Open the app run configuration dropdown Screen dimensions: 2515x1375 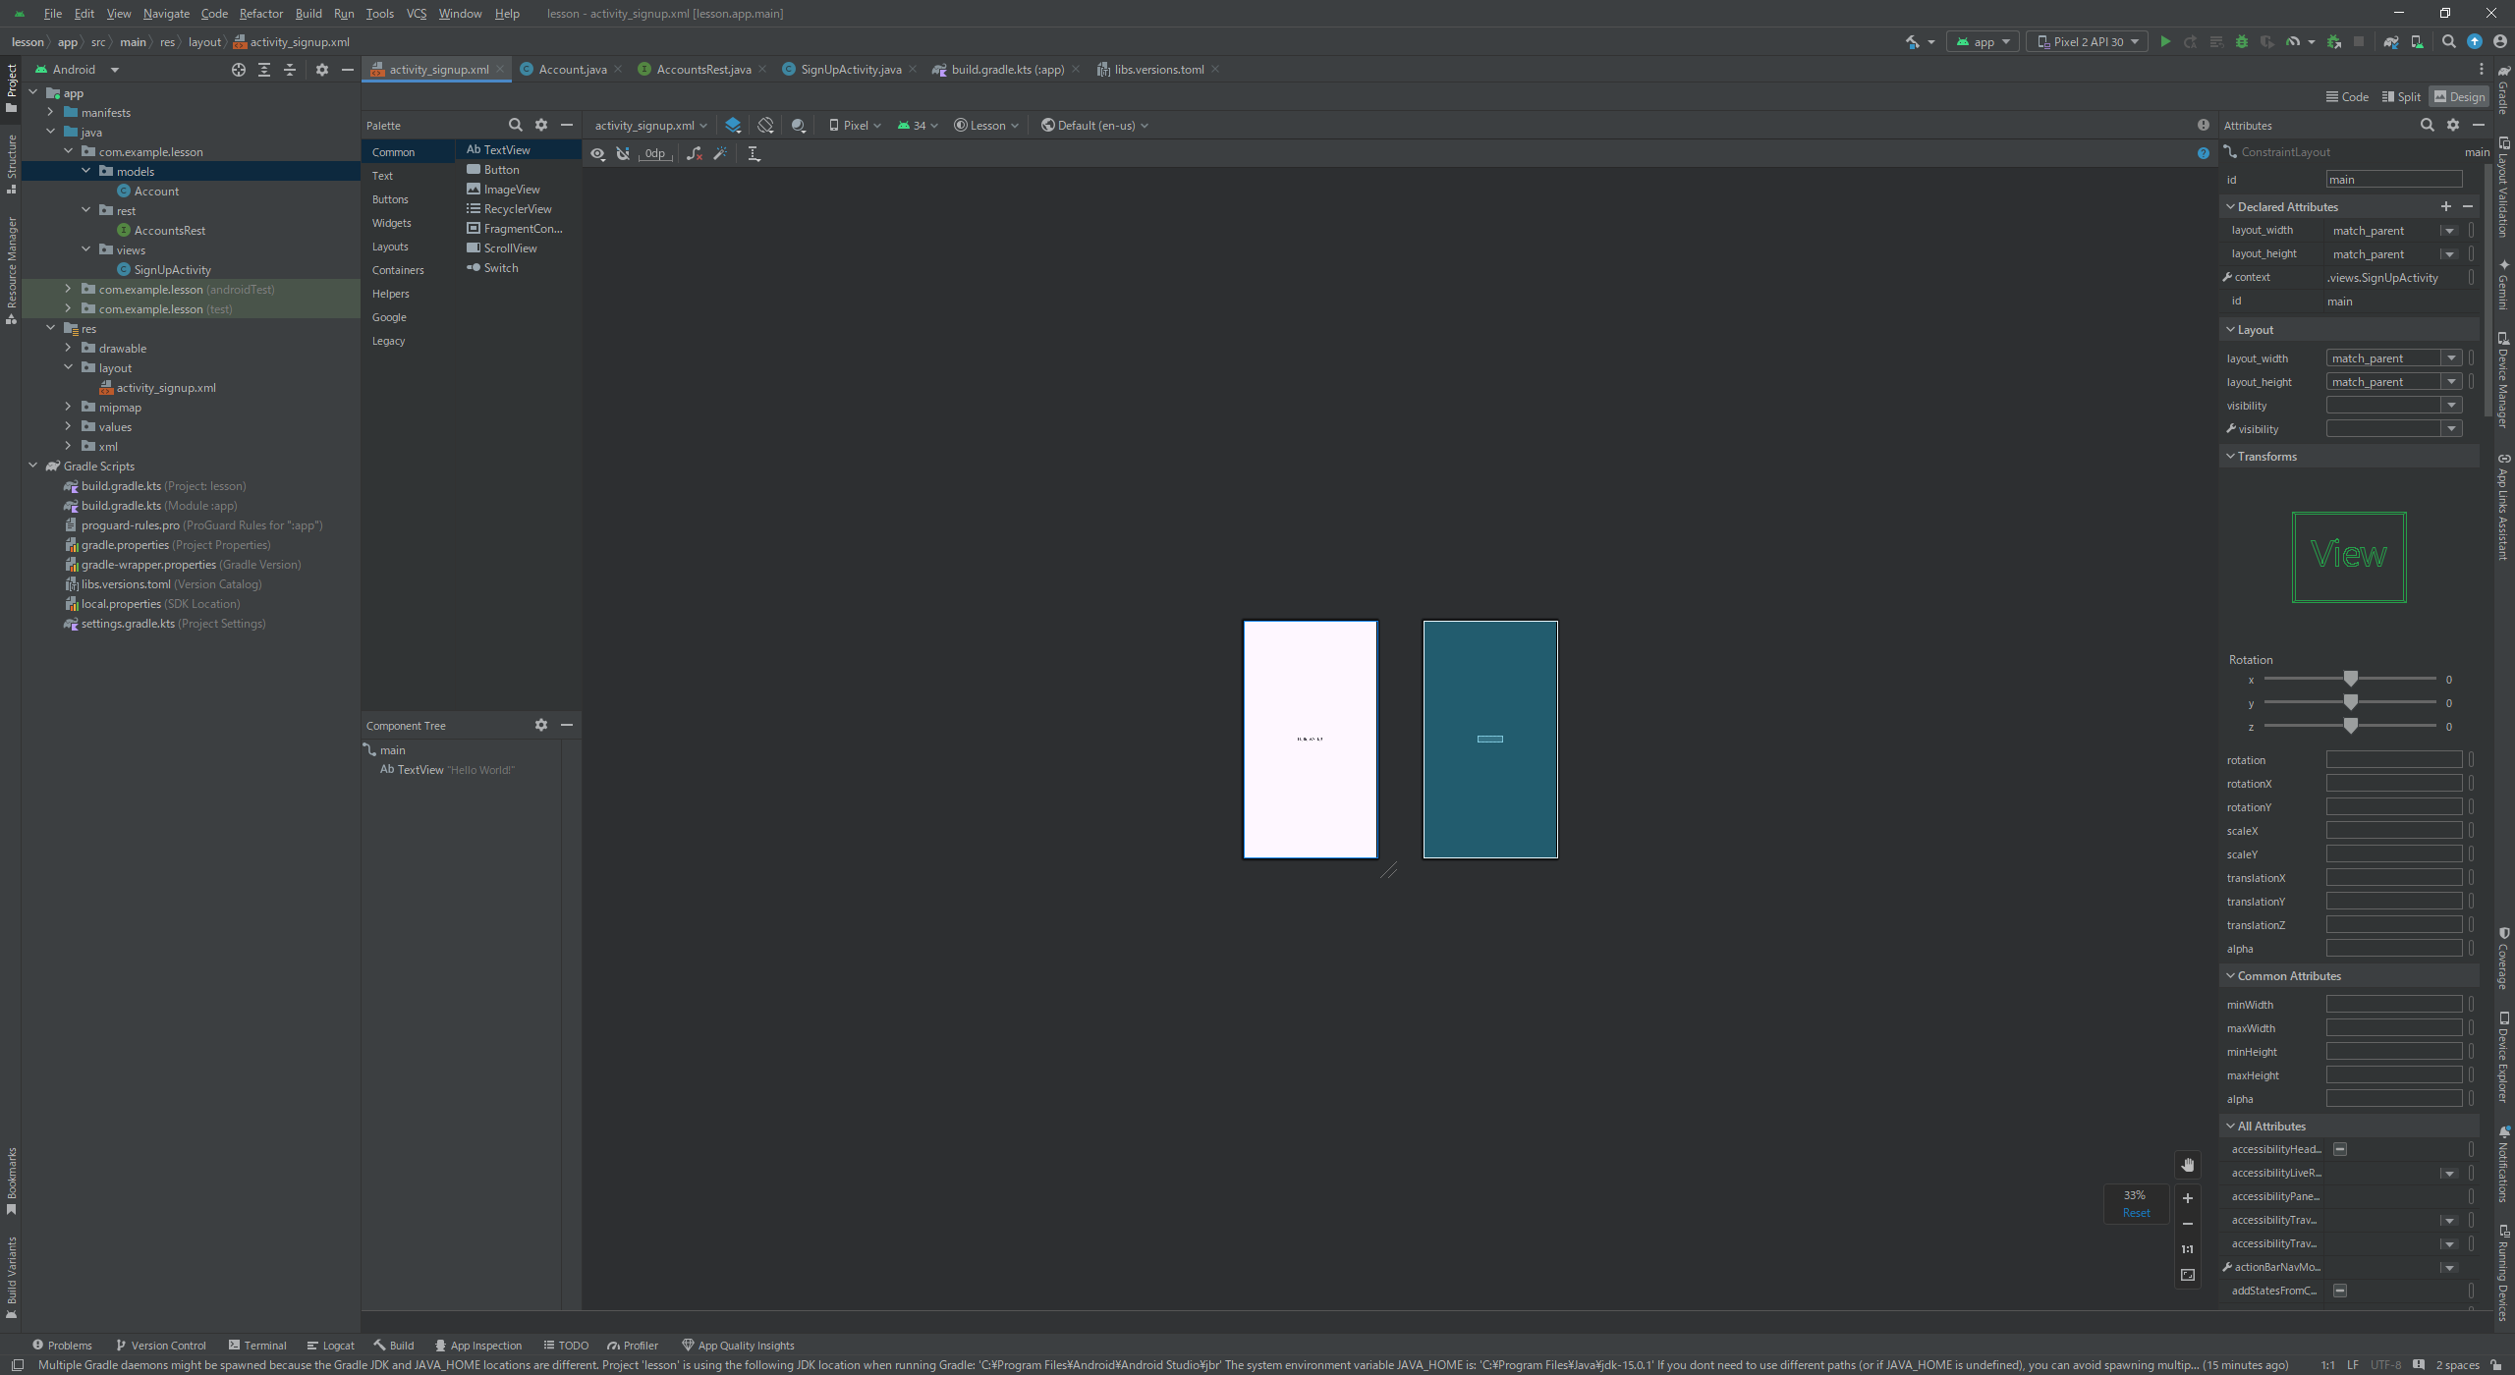(x=1983, y=42)
